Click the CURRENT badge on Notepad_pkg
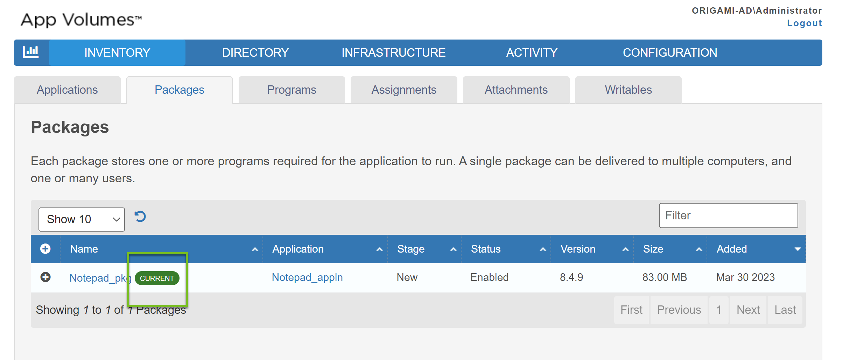Viewport: 850px width, 360px height. (157, 278)
